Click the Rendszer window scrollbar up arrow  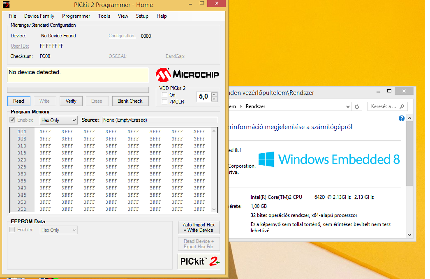[x=409, y=118]
